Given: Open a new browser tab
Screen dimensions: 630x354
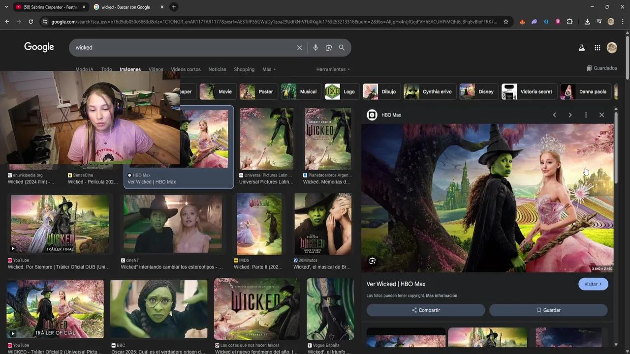Looking at the screenshot, I should pos(174,7).
